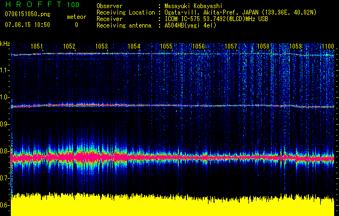Click the HROFFT 1.0.0 title text
The width and height of the screenshot is (339, 216).
42,4
